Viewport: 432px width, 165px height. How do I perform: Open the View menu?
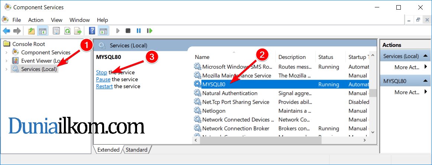coord(57,20)
